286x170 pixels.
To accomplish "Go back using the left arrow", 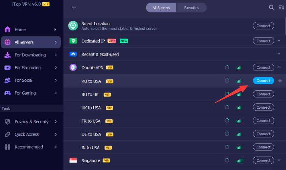I will pyautogui.click(x=74, y=7).
